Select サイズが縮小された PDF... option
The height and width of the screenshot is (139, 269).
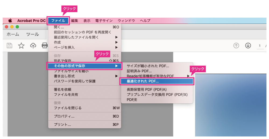pos(157,66)
